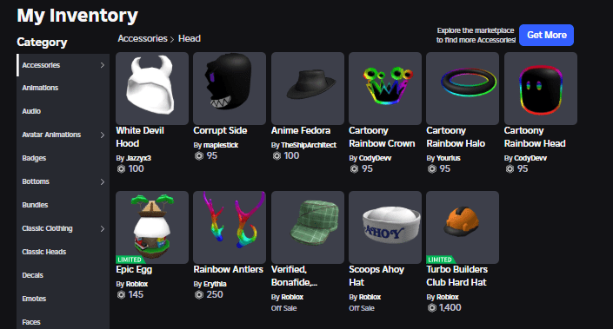
Task: Select the Bundles category
Action: coord(35,205)
